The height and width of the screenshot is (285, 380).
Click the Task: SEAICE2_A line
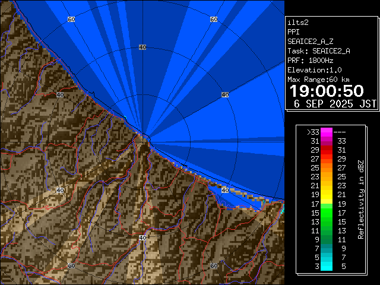coord(318,51)
